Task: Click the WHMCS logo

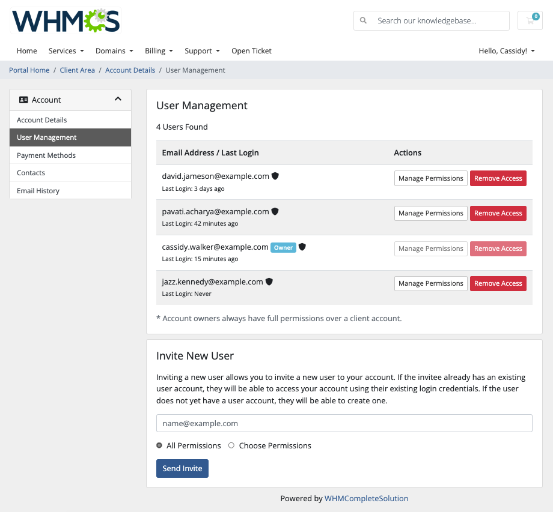Action: pos(66,20)
